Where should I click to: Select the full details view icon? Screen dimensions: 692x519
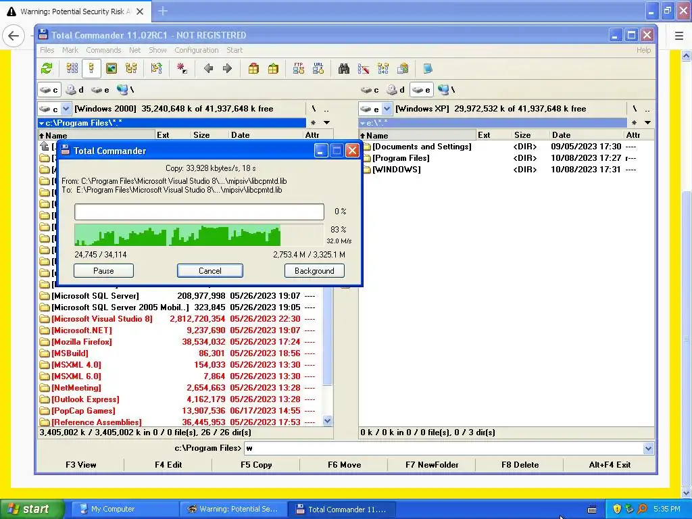(91, 68)
